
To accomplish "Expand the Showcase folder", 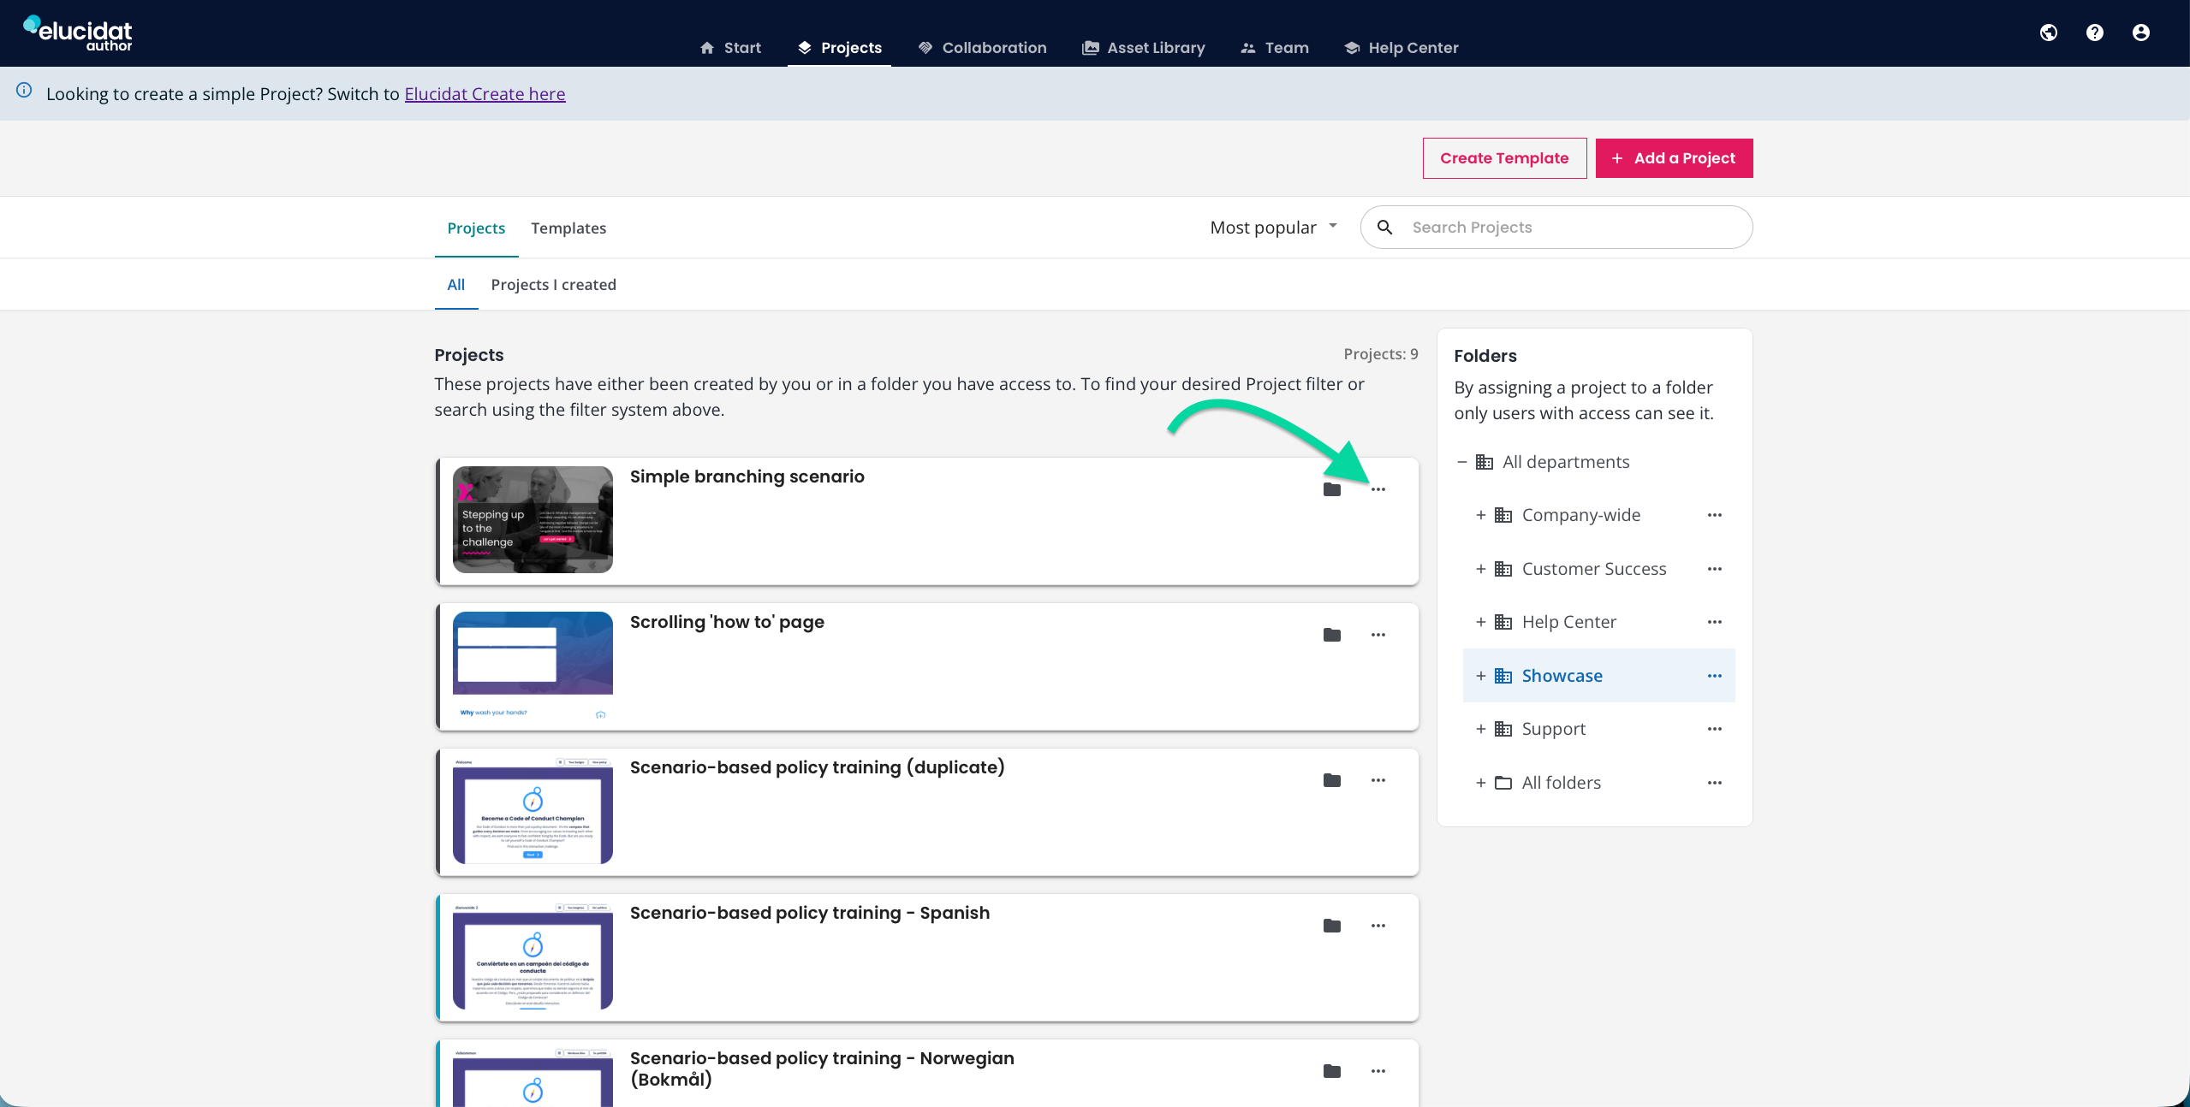I will (1480, 676).
